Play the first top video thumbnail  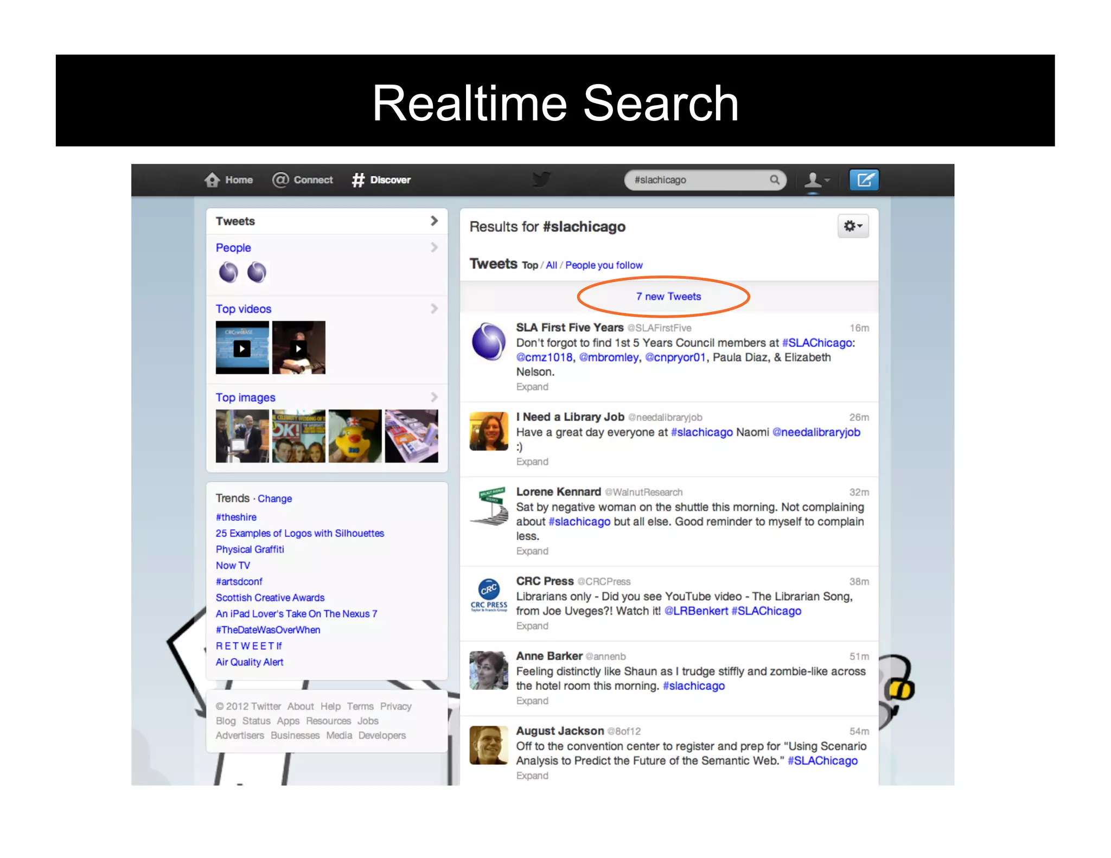242,348
